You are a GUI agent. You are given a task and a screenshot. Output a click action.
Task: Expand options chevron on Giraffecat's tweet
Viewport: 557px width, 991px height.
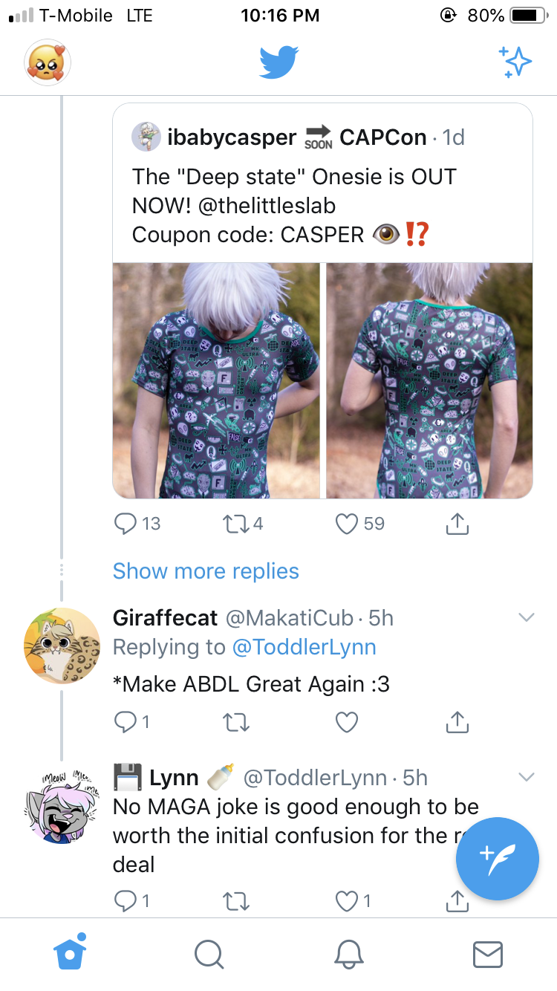click(x=526, y=617)
